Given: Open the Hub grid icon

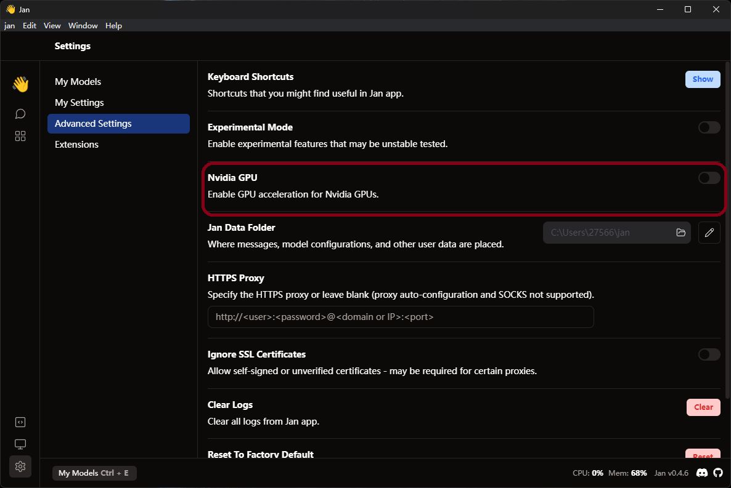Looking at the screenshot, I should 20,136.
